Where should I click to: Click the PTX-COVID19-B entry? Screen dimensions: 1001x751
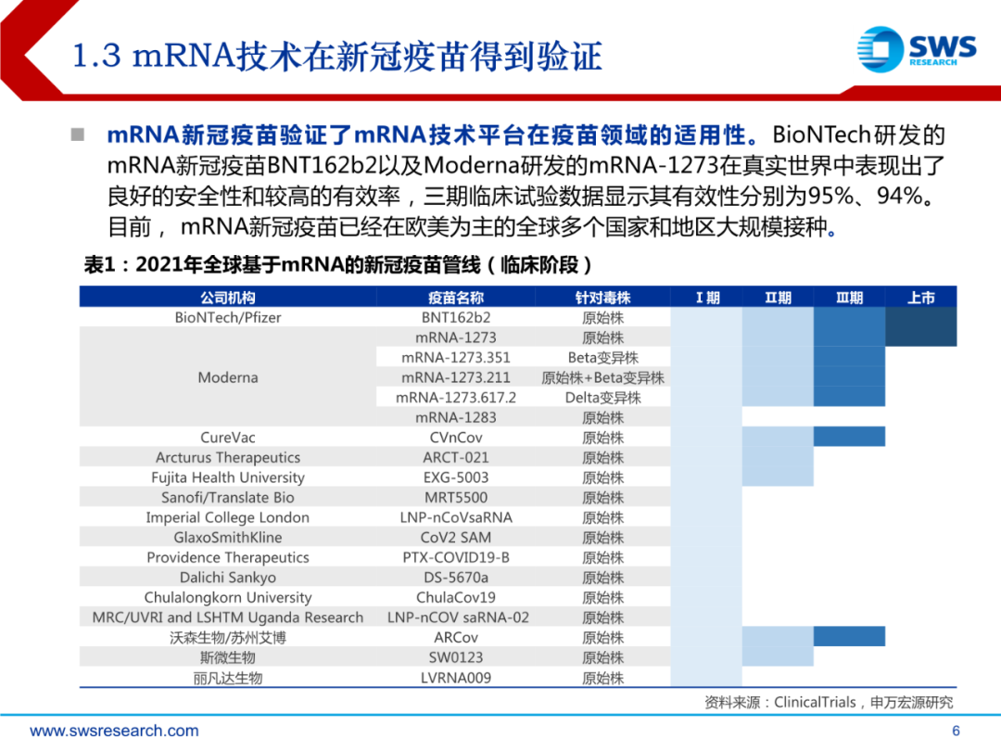click(x=456, y=557)
